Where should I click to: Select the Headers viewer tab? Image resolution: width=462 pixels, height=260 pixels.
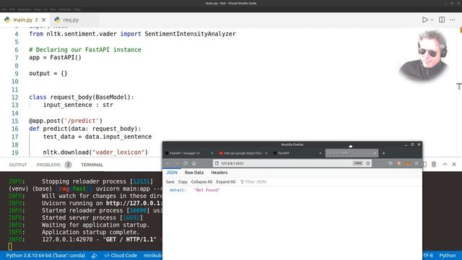click(x=219, y=173)
